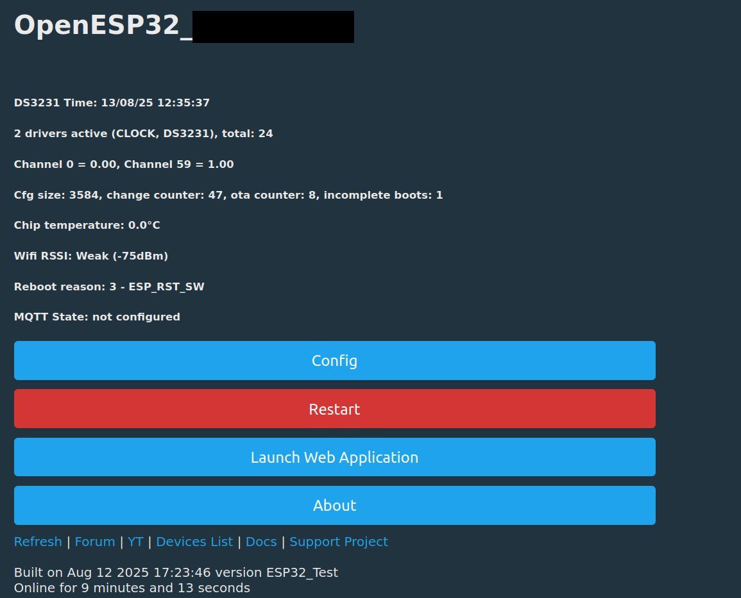
Task: Click the red Restart button
Action: tap(335, 409)
